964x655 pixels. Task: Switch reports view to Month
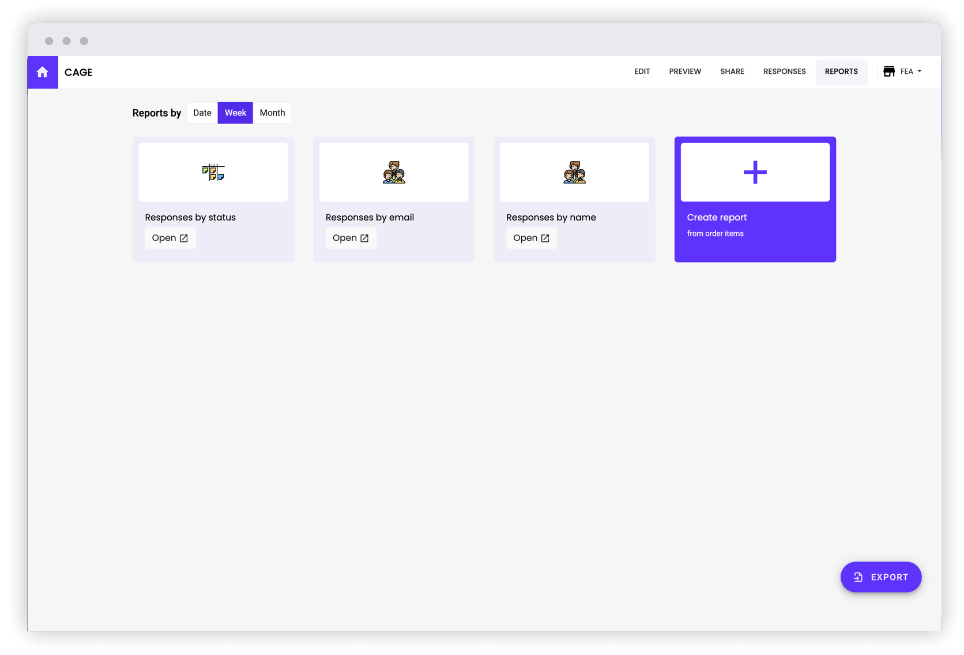[272, 113]
